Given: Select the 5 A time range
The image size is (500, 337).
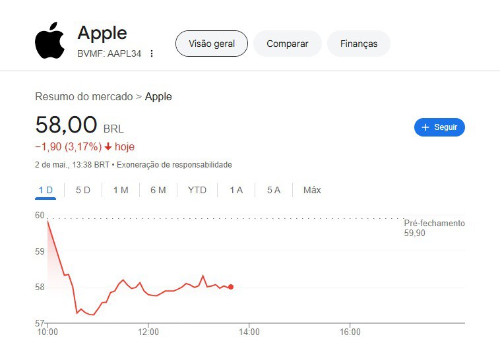Looking at the screenshot, I should [x=274, y=191].
